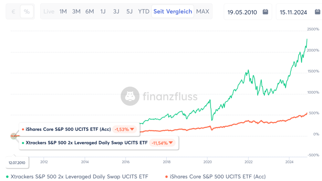322x181 pixels.
Task: Click the red down arrow beside -1,53%
Action: pos(132,129)
